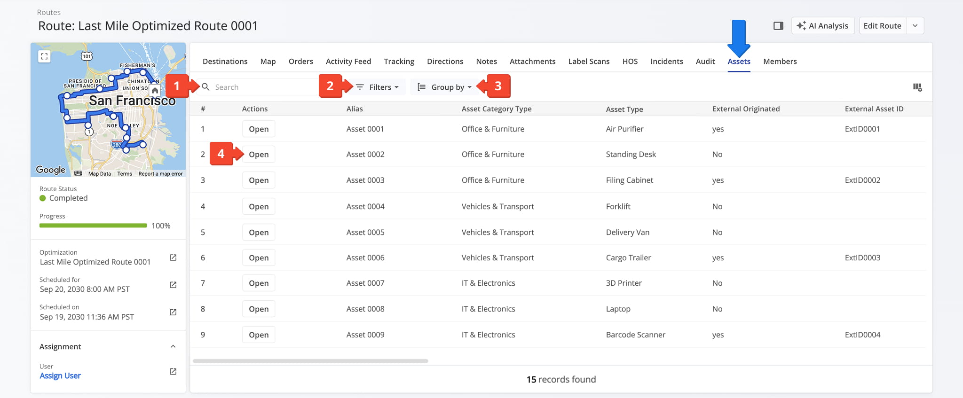Click the Routes breadcrumb link
The image size is (963, 398).
click(x=49, y=12)
